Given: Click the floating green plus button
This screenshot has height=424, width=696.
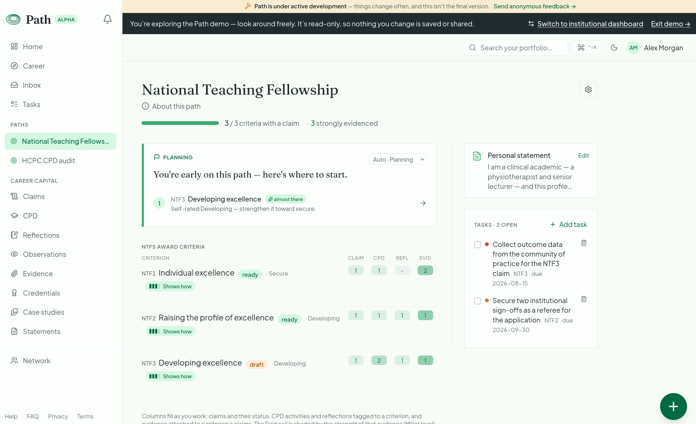Looking at the screenshot, I should 673,406.
